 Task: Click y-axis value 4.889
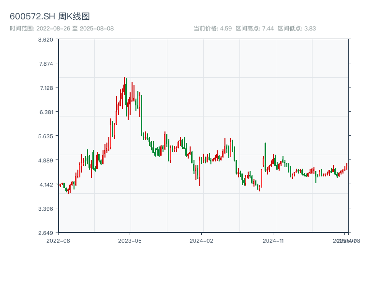[45, 160]
